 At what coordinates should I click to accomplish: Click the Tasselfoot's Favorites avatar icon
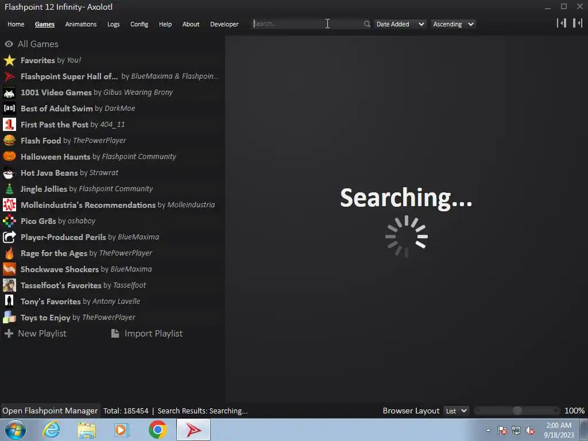click(x=9, y=285)
